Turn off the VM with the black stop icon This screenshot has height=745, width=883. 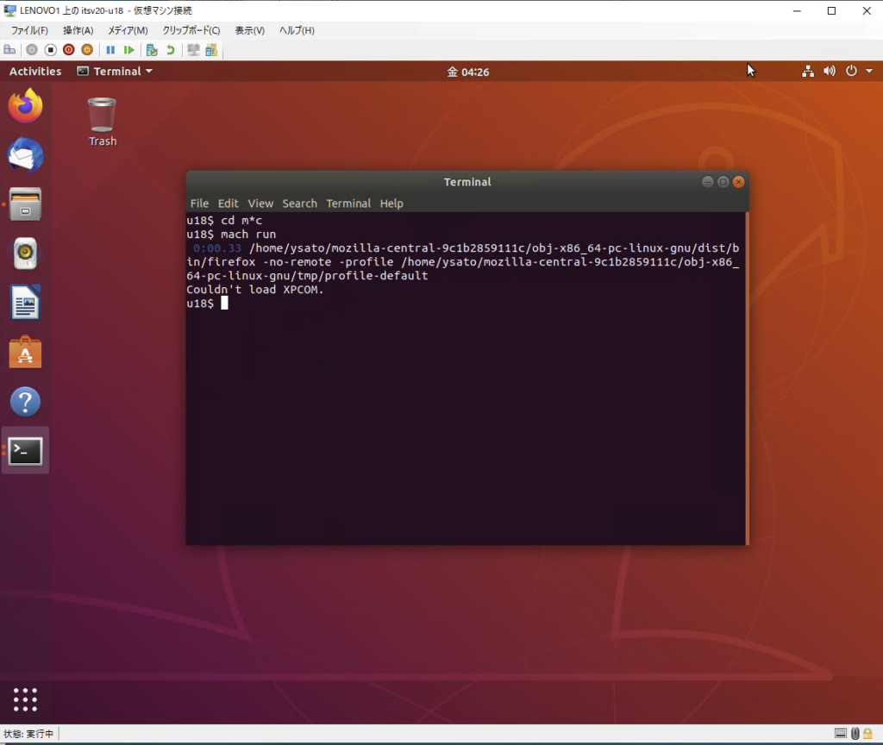tap(50, 50)
